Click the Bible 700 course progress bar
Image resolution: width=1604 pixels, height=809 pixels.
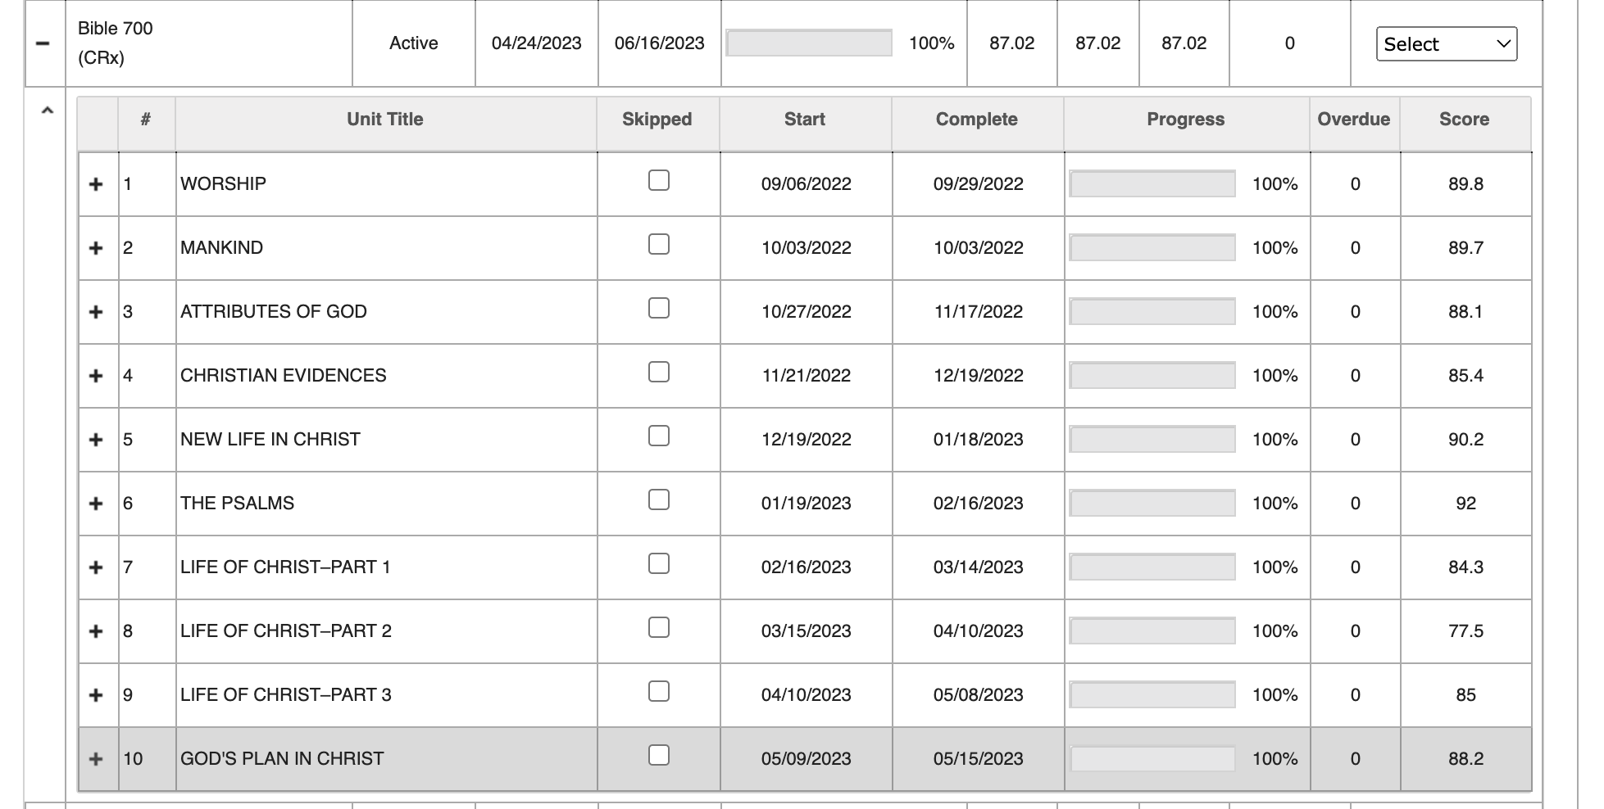coord(809,43)
